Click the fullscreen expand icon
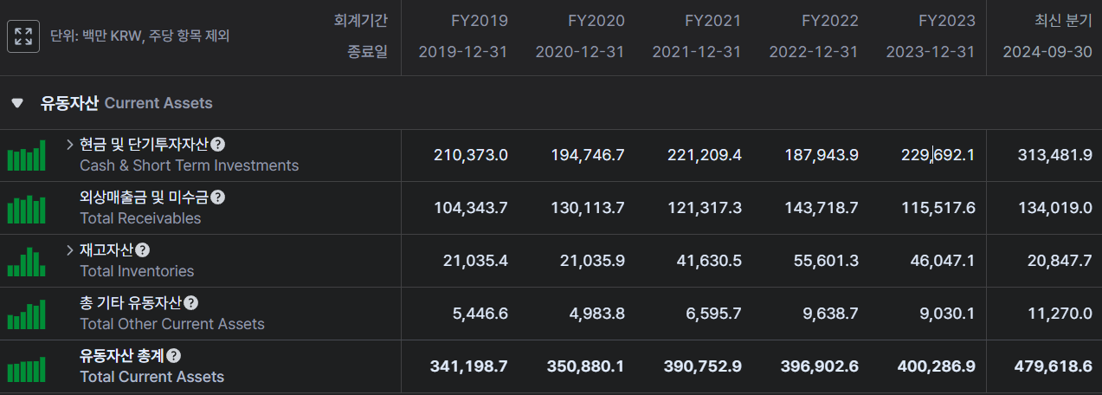 click(23, 36)
